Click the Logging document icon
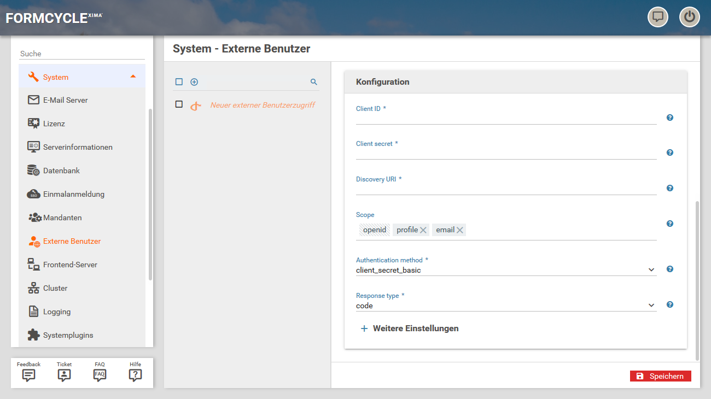 click(x=33, y=312)
